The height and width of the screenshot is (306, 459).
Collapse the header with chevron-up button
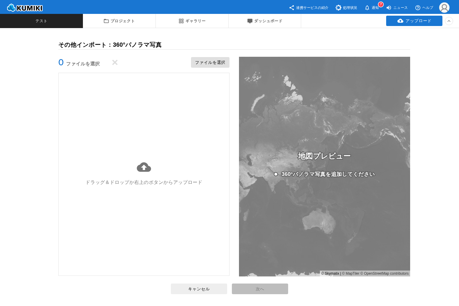point(449,21)
